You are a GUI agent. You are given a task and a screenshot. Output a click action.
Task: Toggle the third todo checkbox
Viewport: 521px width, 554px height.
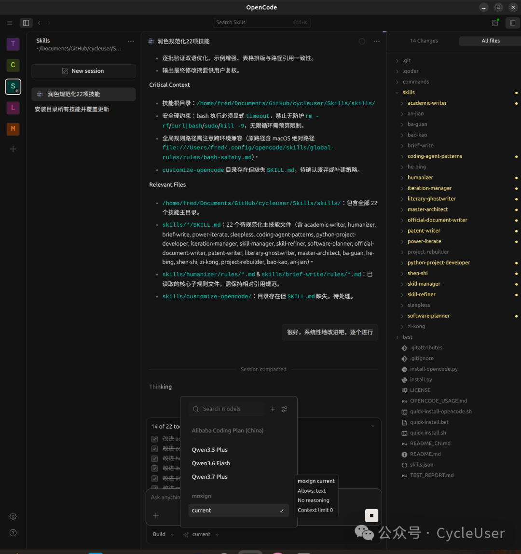coord(154,458)
